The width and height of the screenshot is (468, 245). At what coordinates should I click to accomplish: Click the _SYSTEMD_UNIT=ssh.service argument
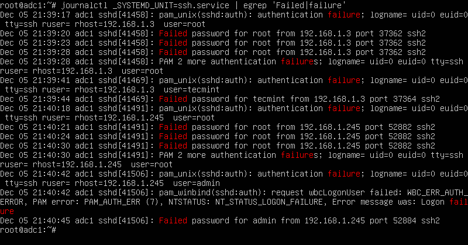[x=166, y=6]
